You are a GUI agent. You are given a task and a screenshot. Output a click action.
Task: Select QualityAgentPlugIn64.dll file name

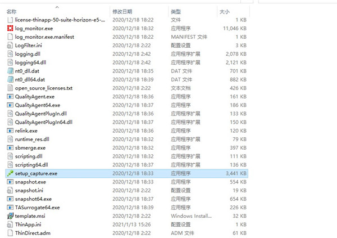(44, 122)
